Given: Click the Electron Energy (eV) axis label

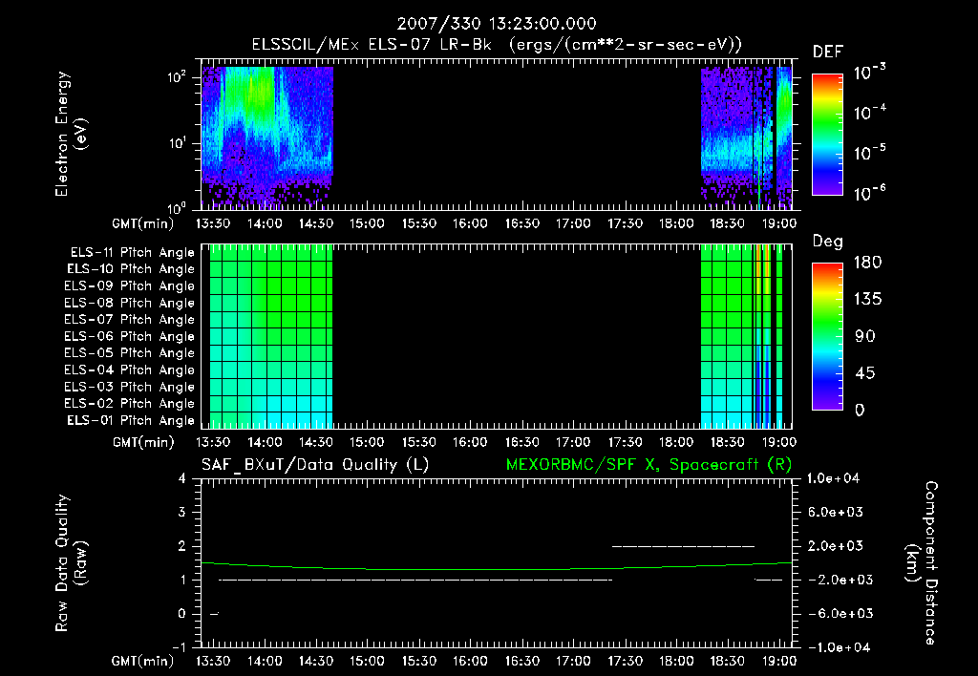Looking at the screenshot, I should [x=71, y=134].
